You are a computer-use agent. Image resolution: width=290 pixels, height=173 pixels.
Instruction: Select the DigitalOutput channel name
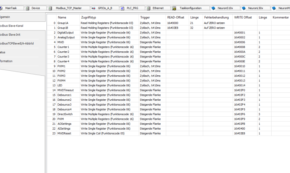click(66, 33)
